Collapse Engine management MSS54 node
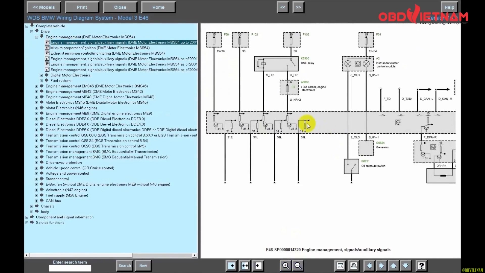This screenshot has height=273, width=485. click(36, 37)
